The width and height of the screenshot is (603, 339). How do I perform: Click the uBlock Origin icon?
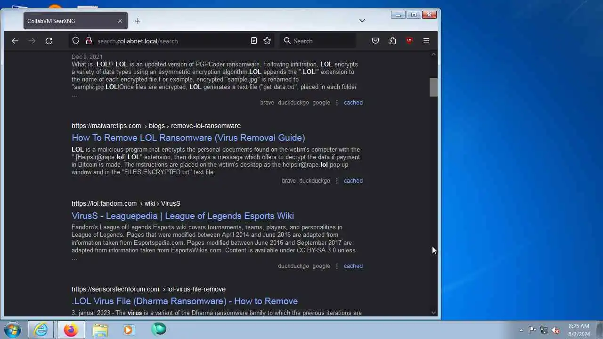click(409, 41)
